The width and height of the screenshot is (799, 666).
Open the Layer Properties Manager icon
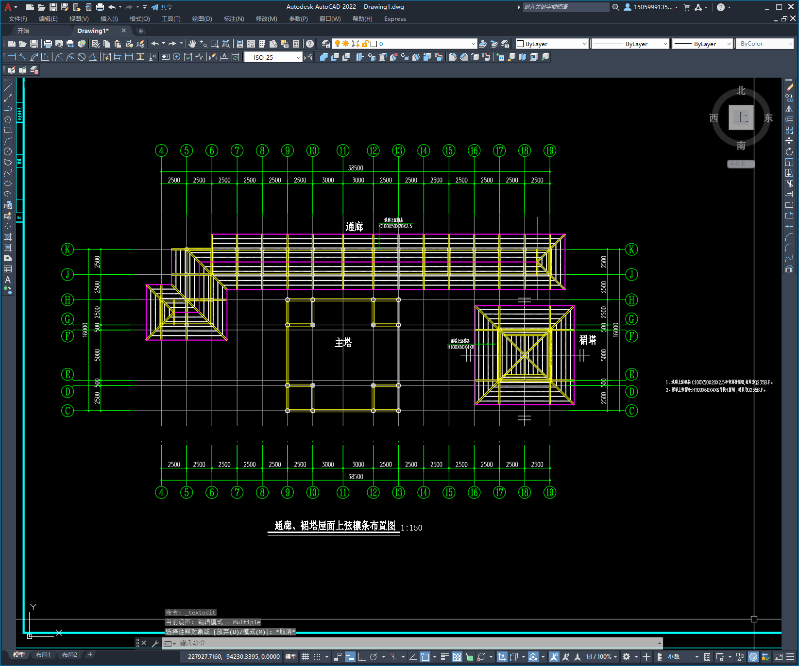326,44
